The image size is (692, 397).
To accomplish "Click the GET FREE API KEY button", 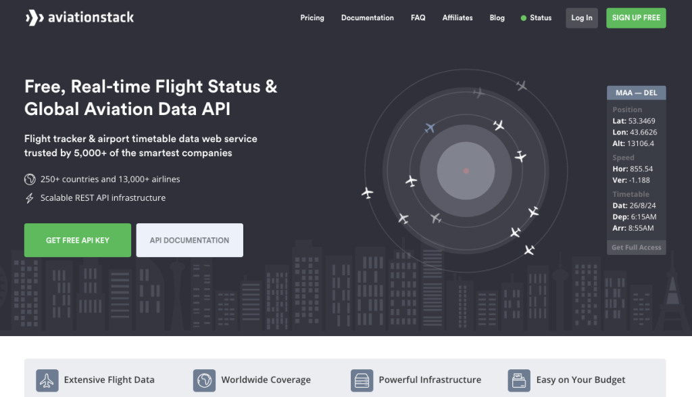I will [77, 240].
